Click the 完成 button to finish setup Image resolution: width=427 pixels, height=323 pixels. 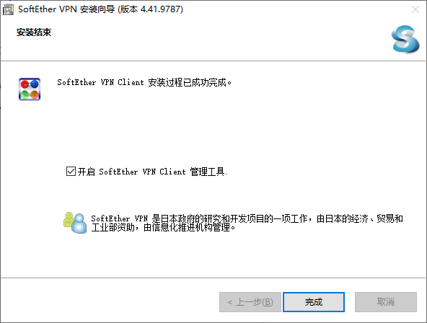314,302
